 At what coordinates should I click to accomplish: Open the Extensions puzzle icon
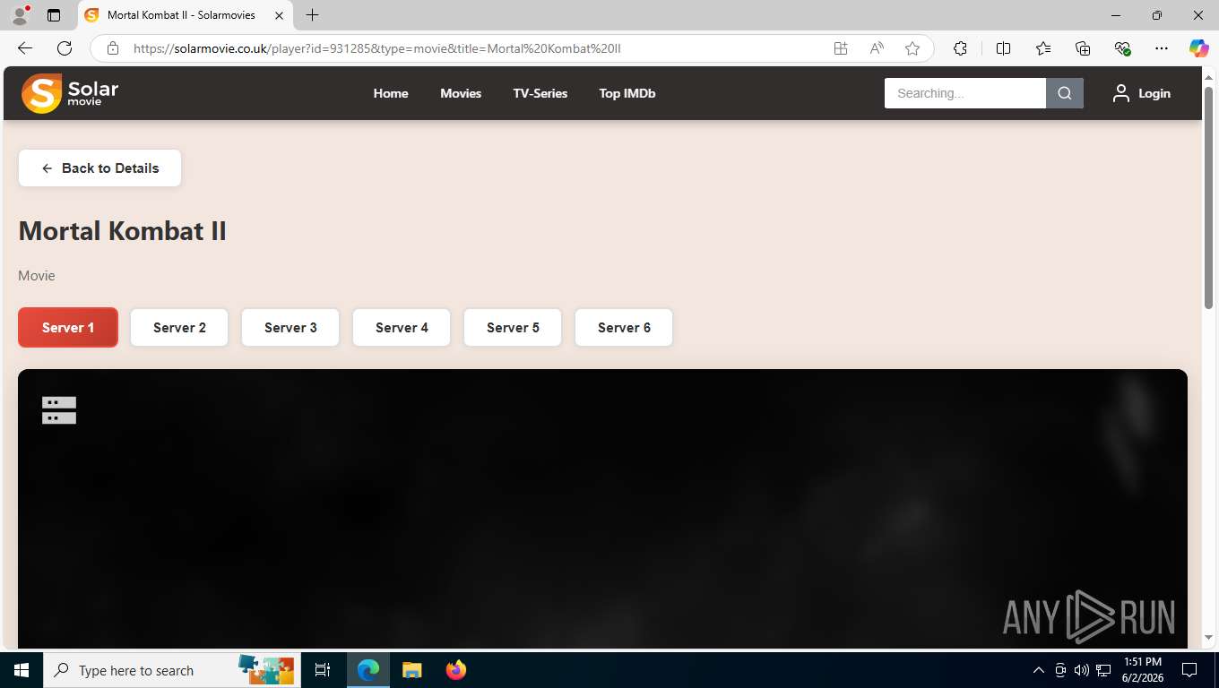coord(960,48)
